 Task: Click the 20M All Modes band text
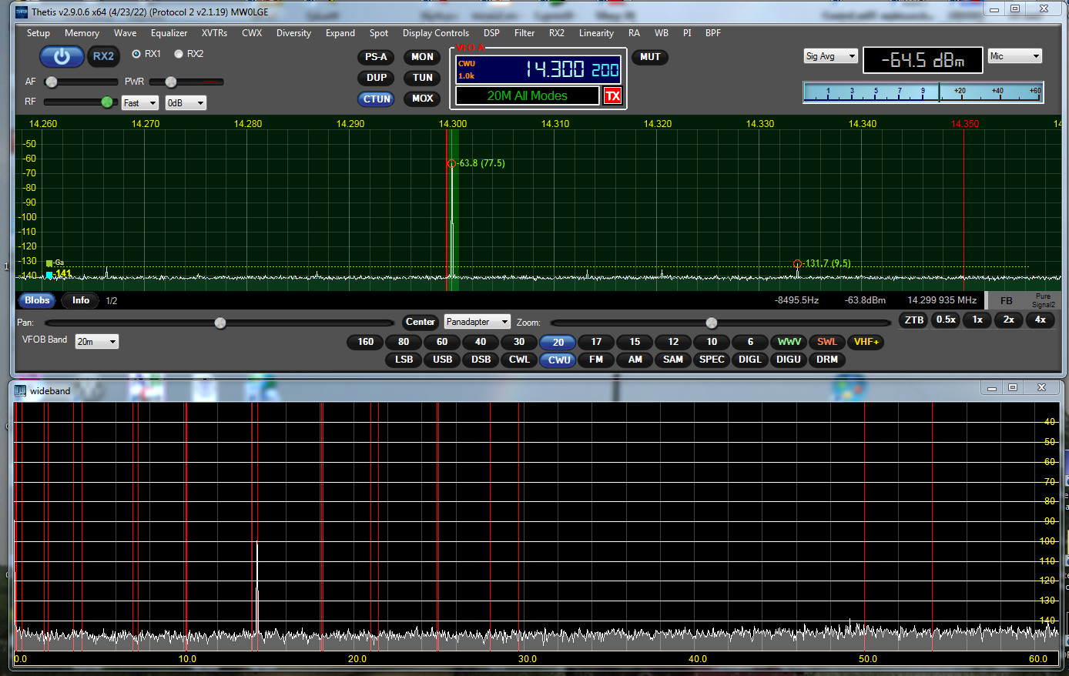pyautogui.click(x=528, y=95)
